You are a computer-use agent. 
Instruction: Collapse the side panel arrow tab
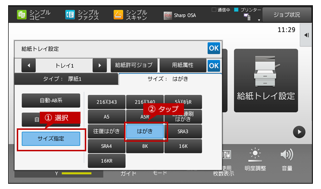pos(306,35)
